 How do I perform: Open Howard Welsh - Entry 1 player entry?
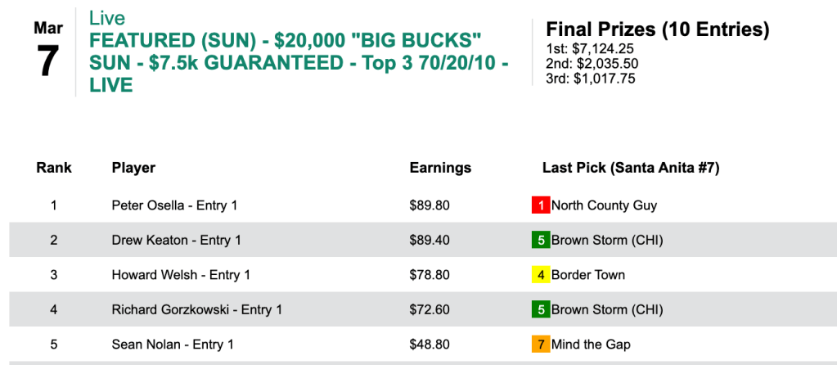[x=181, y=275]
